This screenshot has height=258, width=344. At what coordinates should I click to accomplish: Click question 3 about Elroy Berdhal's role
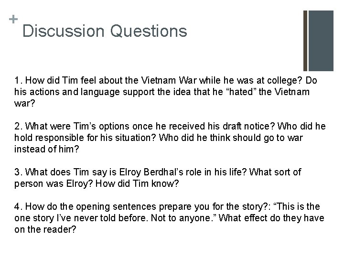[x=158, y=178]
